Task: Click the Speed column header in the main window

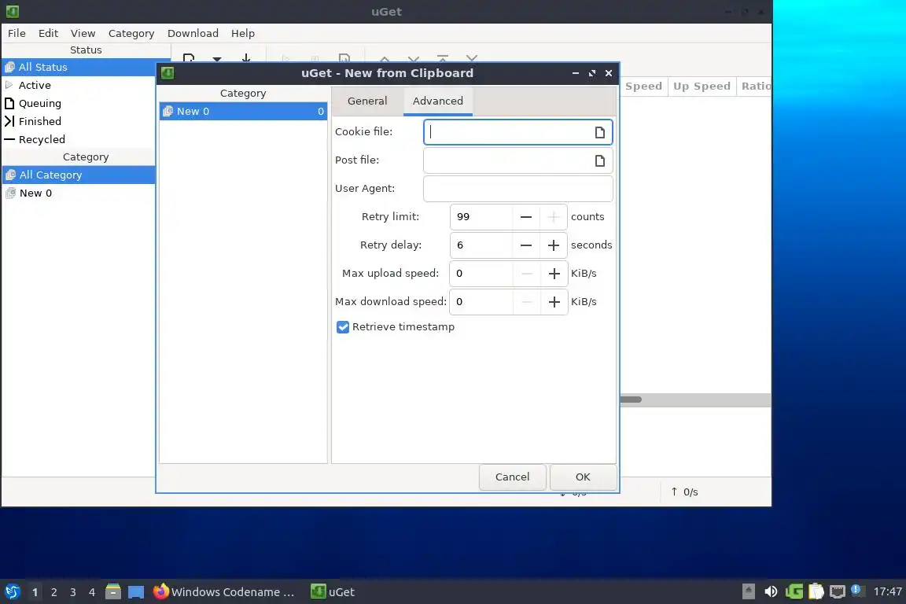Action: 643,87
